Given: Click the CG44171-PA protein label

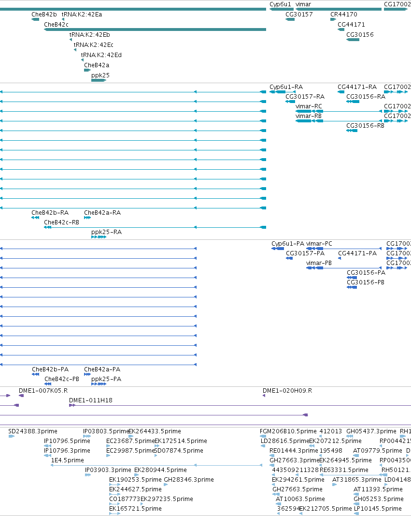Looking at the screenshot, I should click(357, 253).
